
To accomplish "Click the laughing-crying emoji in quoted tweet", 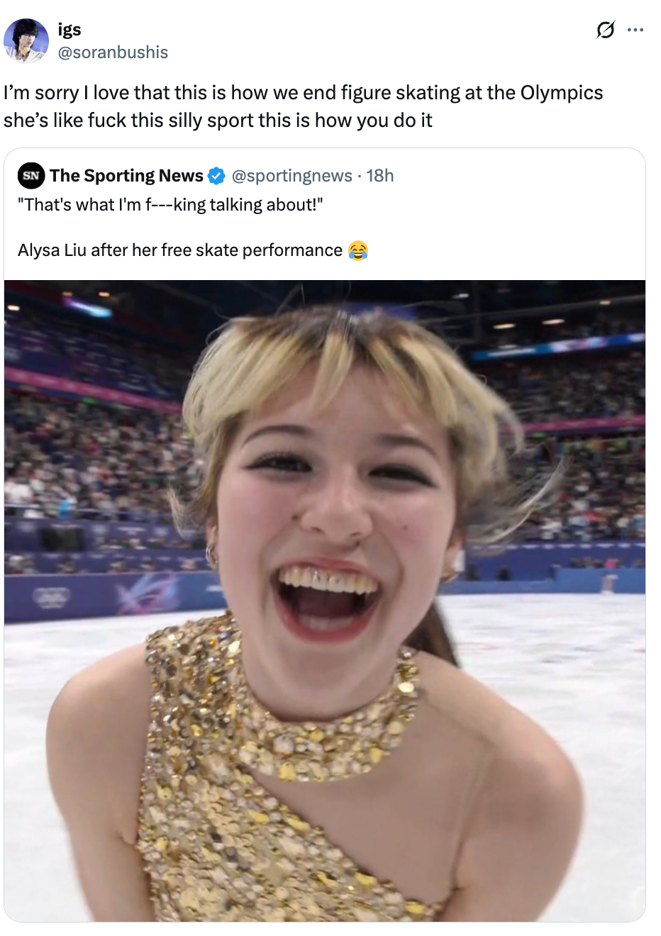I will point(358,251).
